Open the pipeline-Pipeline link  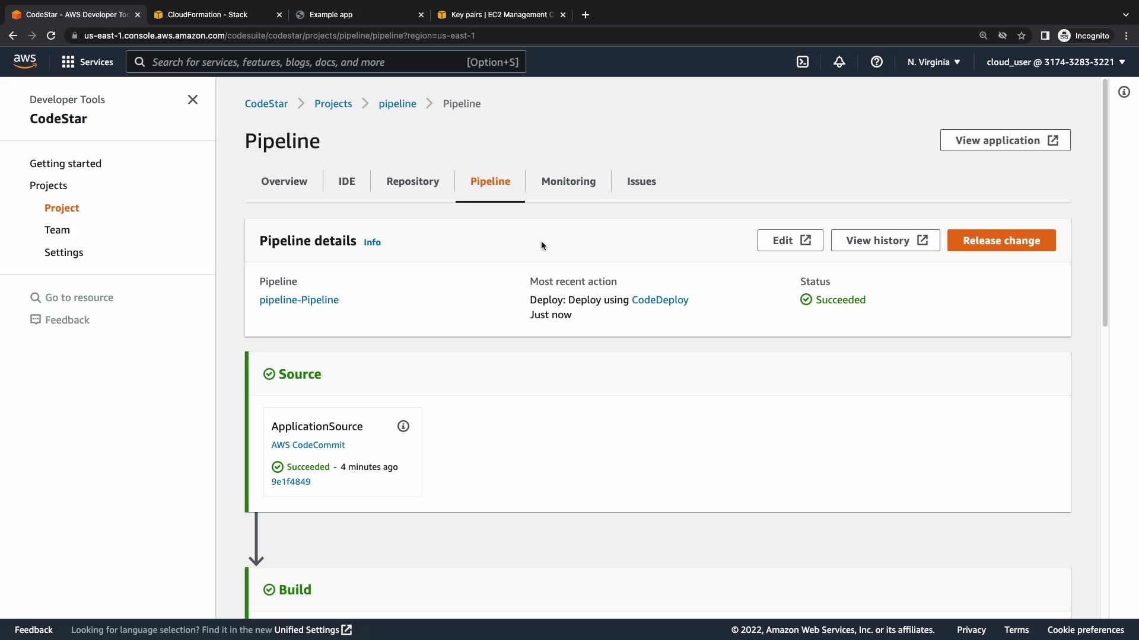299,300
